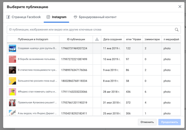Switch to Страница Facebook tab
Image resolution: width=186 pixels, height=130 pixels.
click(23, 17)
